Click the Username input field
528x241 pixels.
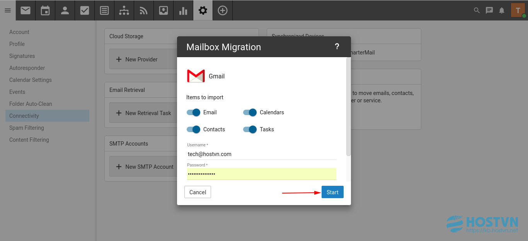click(262, 154)
